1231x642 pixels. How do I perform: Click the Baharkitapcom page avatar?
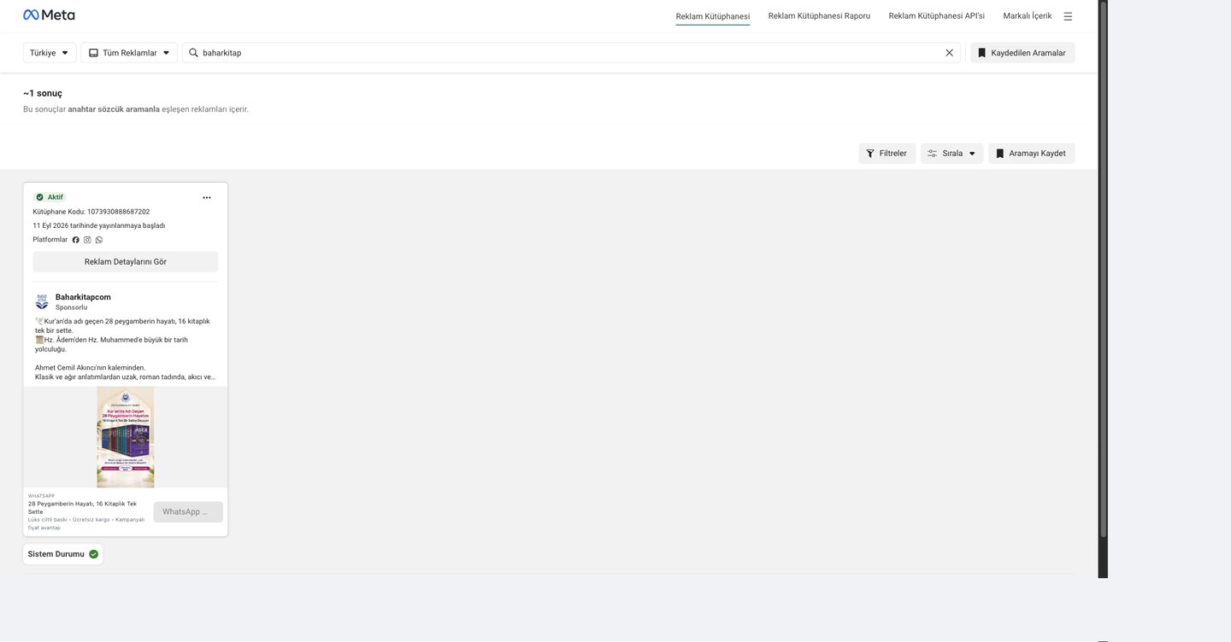point(42,301)
